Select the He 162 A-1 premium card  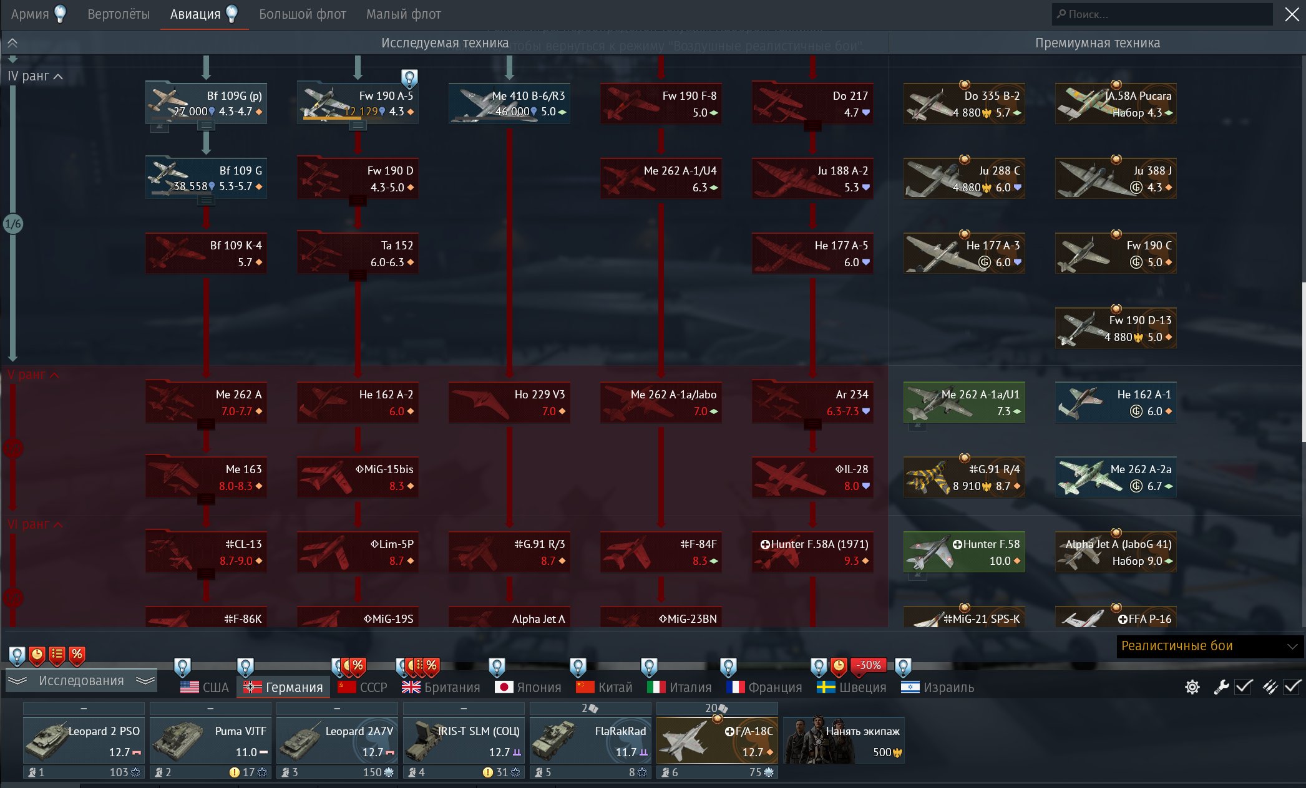1116,402
